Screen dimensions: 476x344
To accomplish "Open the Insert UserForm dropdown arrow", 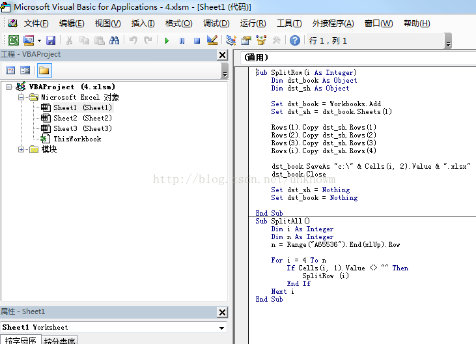I will click(39, 40).
